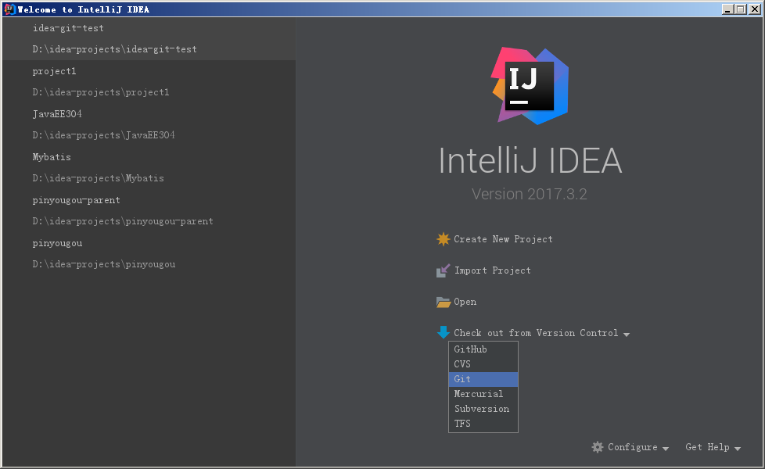The image size is (765, 469).
Task: Open the Configure dropdown arrow
Action: click(x=666, y=449)
